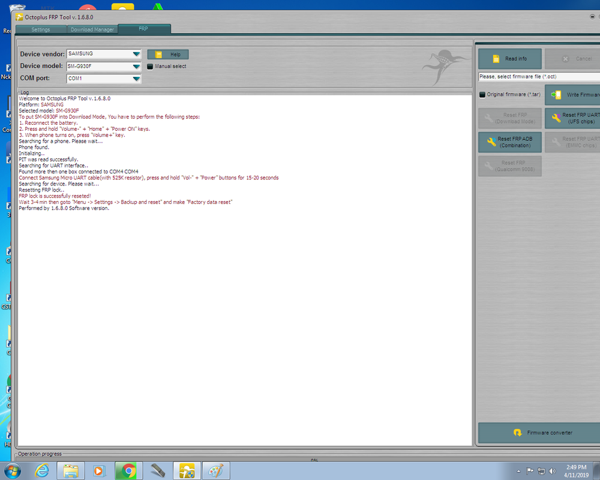Screen dimensions: 600x480
Task: Open the Firmware converter
Action: click(539, 433)
